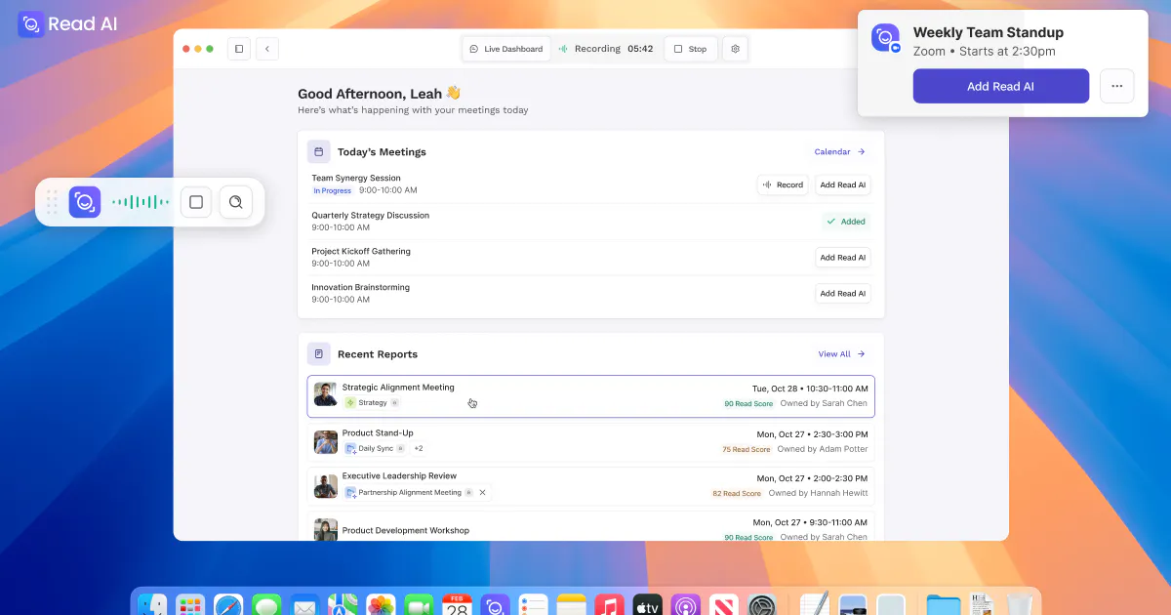Open Launchpad from the dock
Image resolution: width=1171 pixels, height=615 pixels.
pyautogui.click(x=190, y=605)
